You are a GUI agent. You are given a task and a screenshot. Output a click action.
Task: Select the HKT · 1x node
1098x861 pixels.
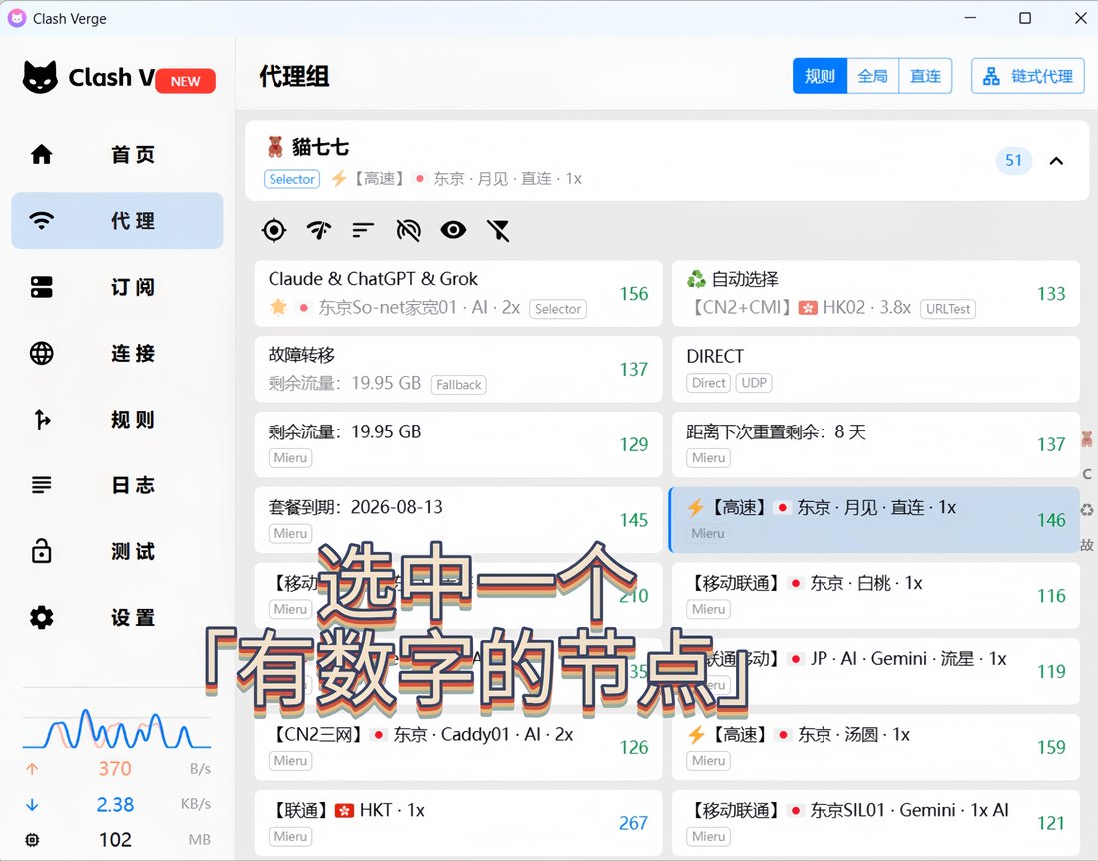tap(458, 822)
